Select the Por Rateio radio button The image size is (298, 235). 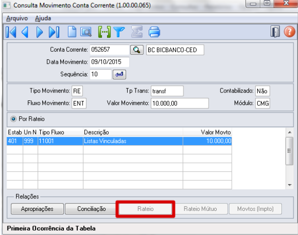13,119
